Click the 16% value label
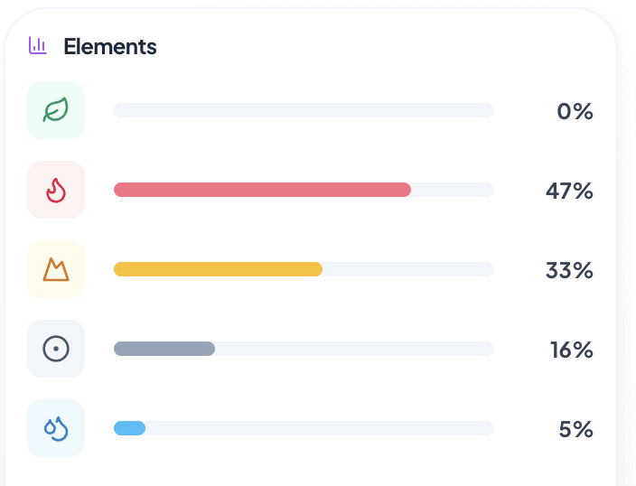 coord(572,350)
